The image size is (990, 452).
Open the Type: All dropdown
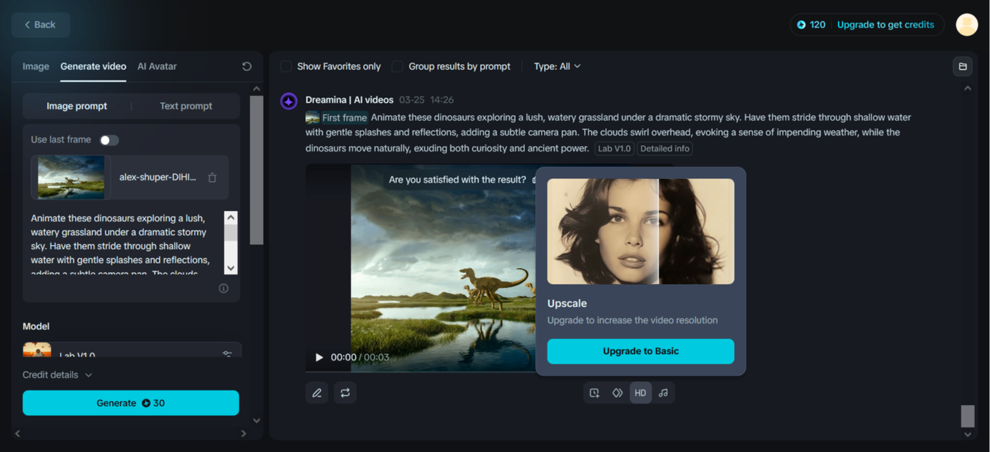pos(557,66)
